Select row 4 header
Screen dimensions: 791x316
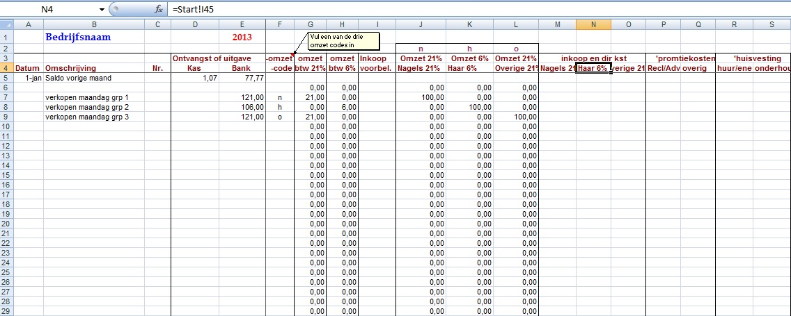[6, 68]
